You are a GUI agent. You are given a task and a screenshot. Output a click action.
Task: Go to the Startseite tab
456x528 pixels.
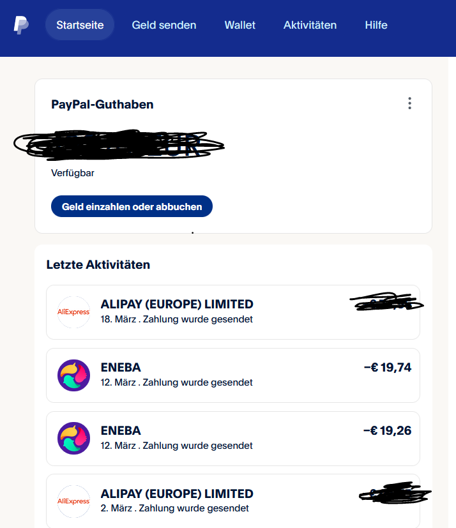[79, 26]
